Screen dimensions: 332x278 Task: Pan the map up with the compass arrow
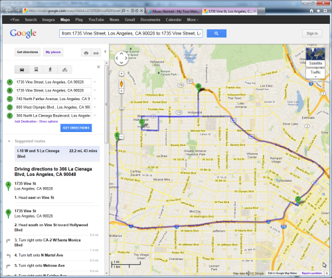click(122, 54)
